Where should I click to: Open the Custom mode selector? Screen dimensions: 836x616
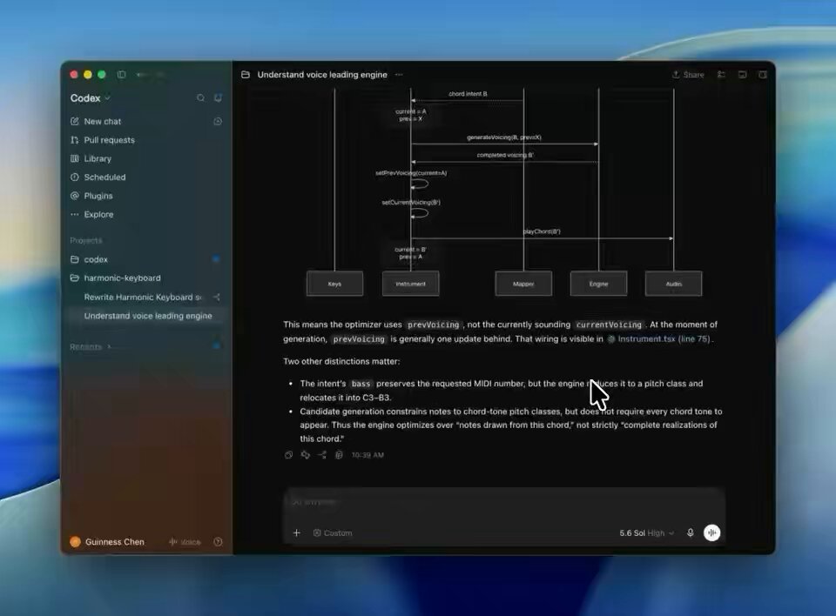click(333, 532)
